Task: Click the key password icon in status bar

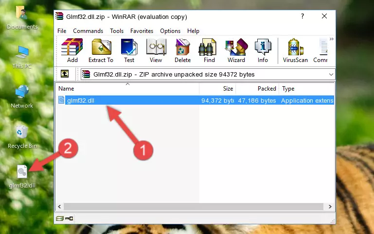Action: click(69, 218)
